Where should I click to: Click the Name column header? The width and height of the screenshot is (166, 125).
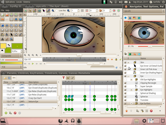coord(151,58)
